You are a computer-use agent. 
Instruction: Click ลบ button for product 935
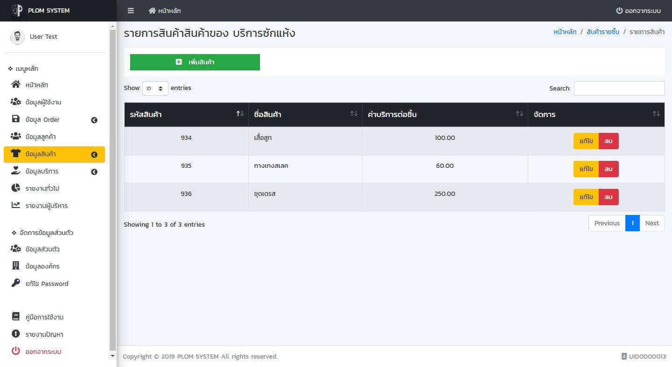point(609,169)
